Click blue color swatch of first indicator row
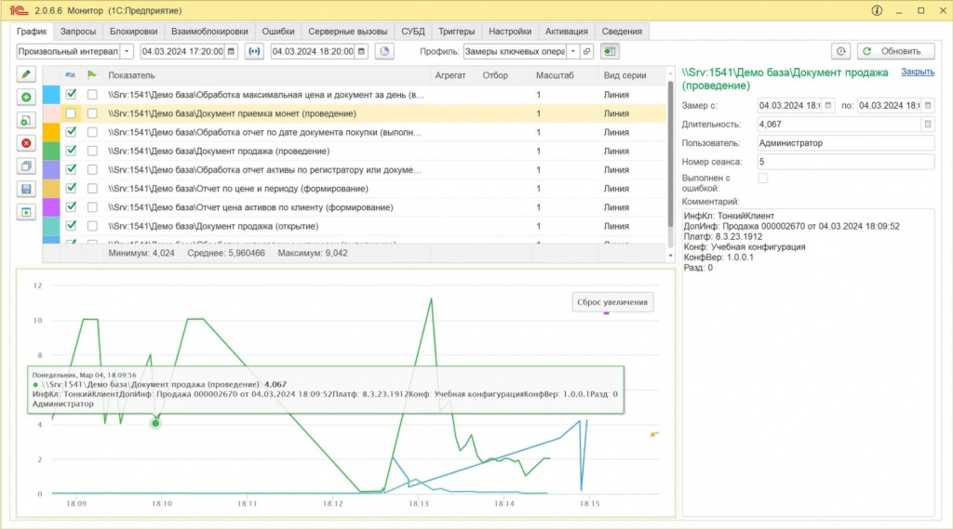This screenshot has height=529, width=953. pos(51,94)
